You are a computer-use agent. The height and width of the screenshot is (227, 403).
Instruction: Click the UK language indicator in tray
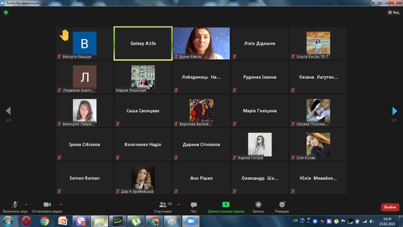[x=296, y=221]
